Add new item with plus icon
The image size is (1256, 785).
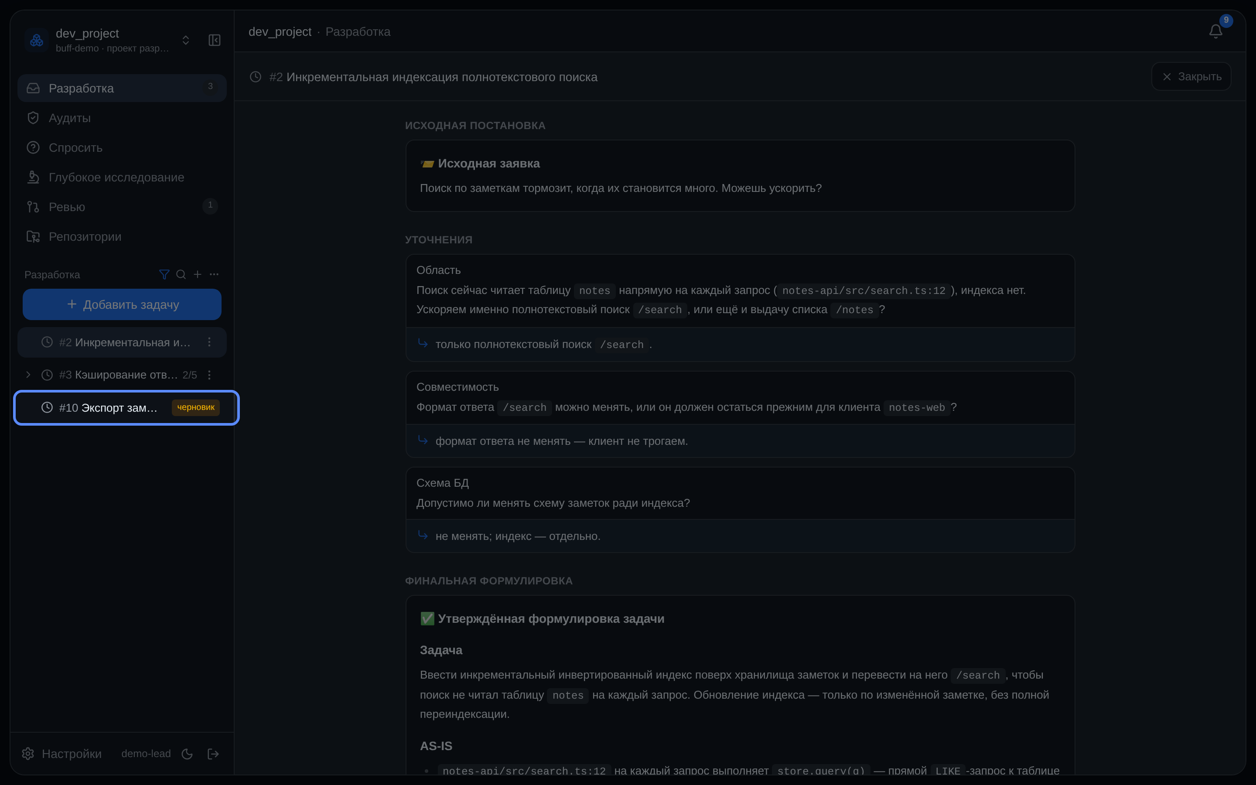(x=197, y=274)
